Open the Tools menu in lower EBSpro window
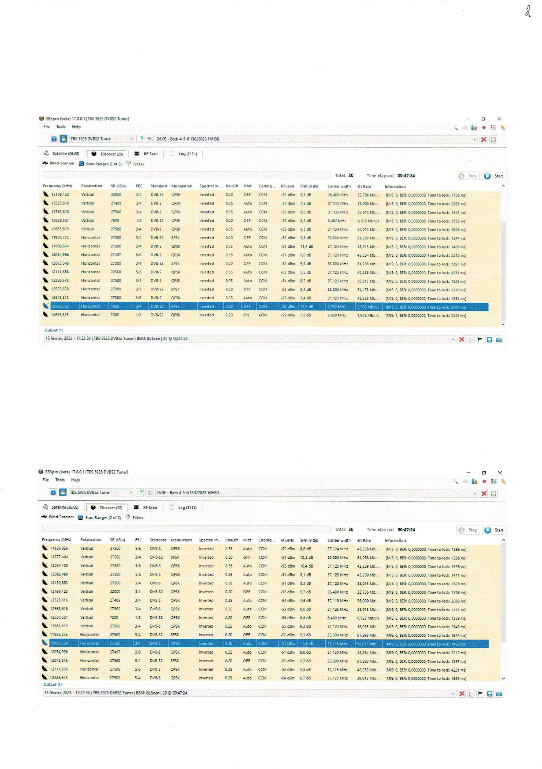 click(x=60, y=480)
